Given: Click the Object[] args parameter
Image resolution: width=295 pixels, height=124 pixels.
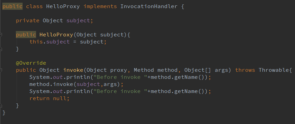Looking at the screenshot, I should tap(208, 70).
